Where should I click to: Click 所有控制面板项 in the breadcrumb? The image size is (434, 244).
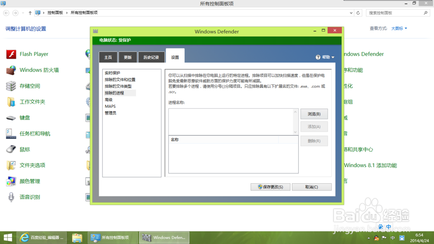point(84,13)
